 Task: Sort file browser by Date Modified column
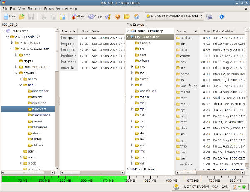point(224,31)
